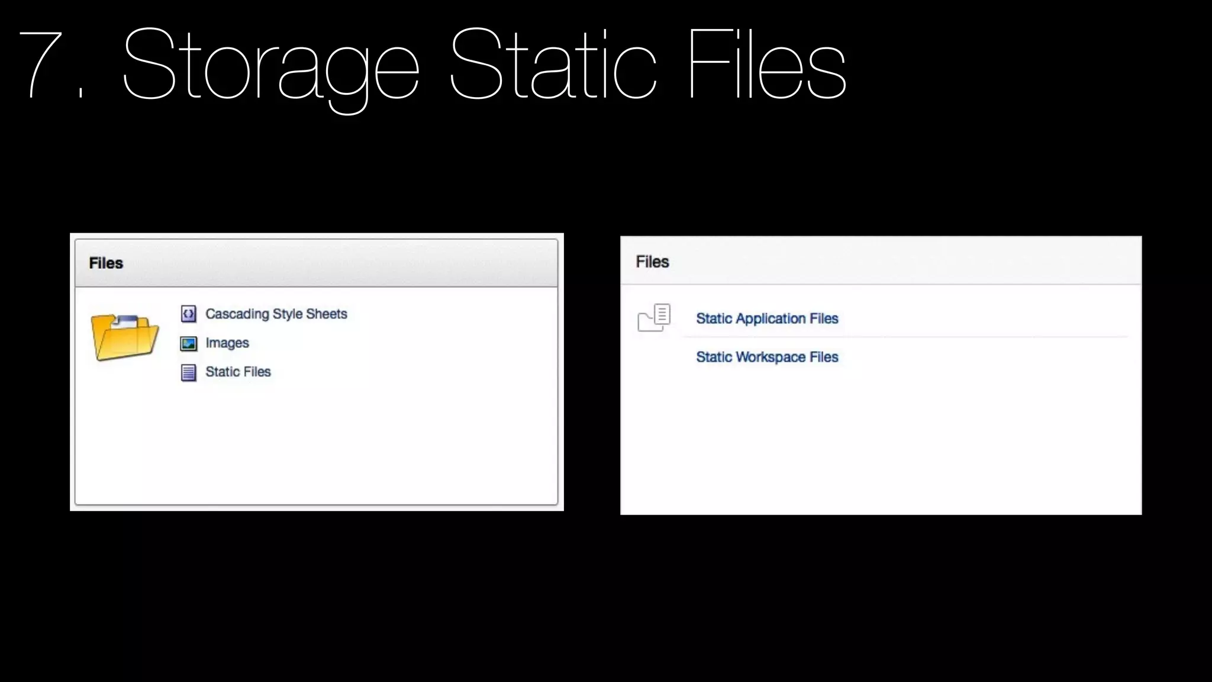Open the Cascading Style Sheets link
1212x682 pixels.
[276, 314]
